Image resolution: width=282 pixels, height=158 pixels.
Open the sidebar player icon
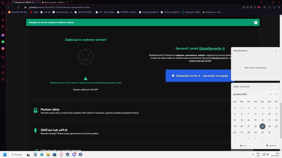3,58
